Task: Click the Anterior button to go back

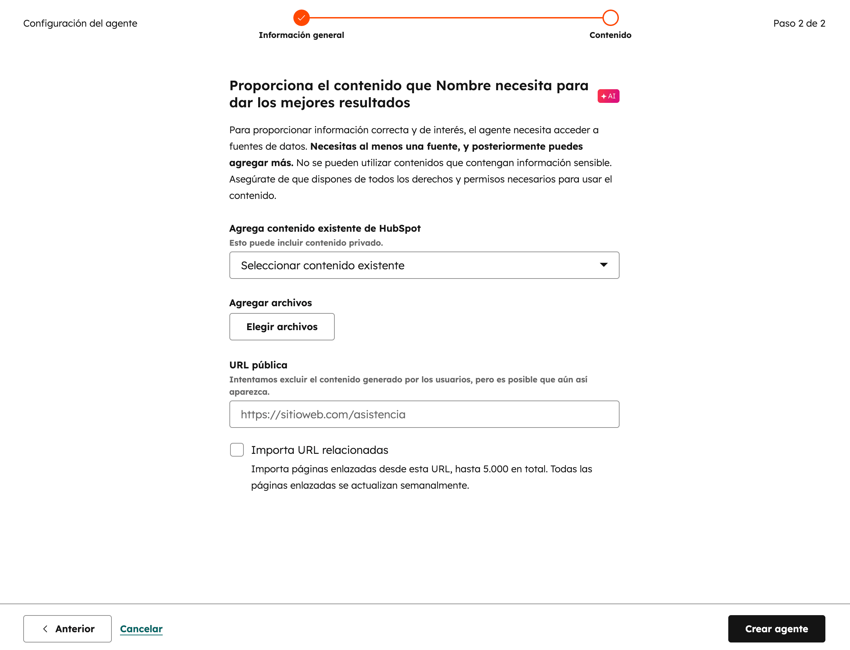Action: (x=67, y=628)
